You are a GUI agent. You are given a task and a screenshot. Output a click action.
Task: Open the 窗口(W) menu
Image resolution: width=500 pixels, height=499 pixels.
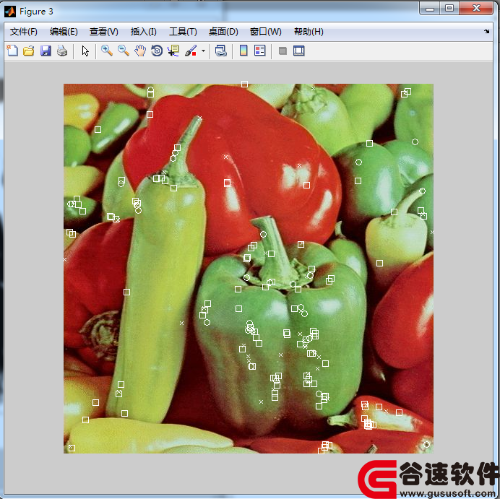(266, 32)
